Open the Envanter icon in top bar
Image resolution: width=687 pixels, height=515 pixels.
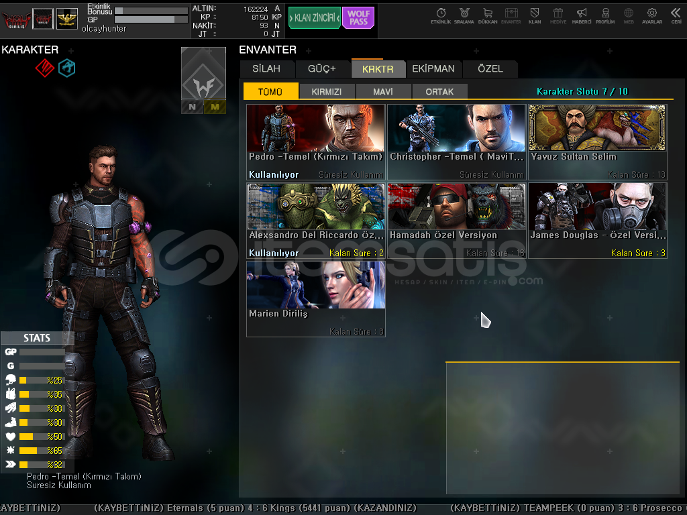point(511,16)
